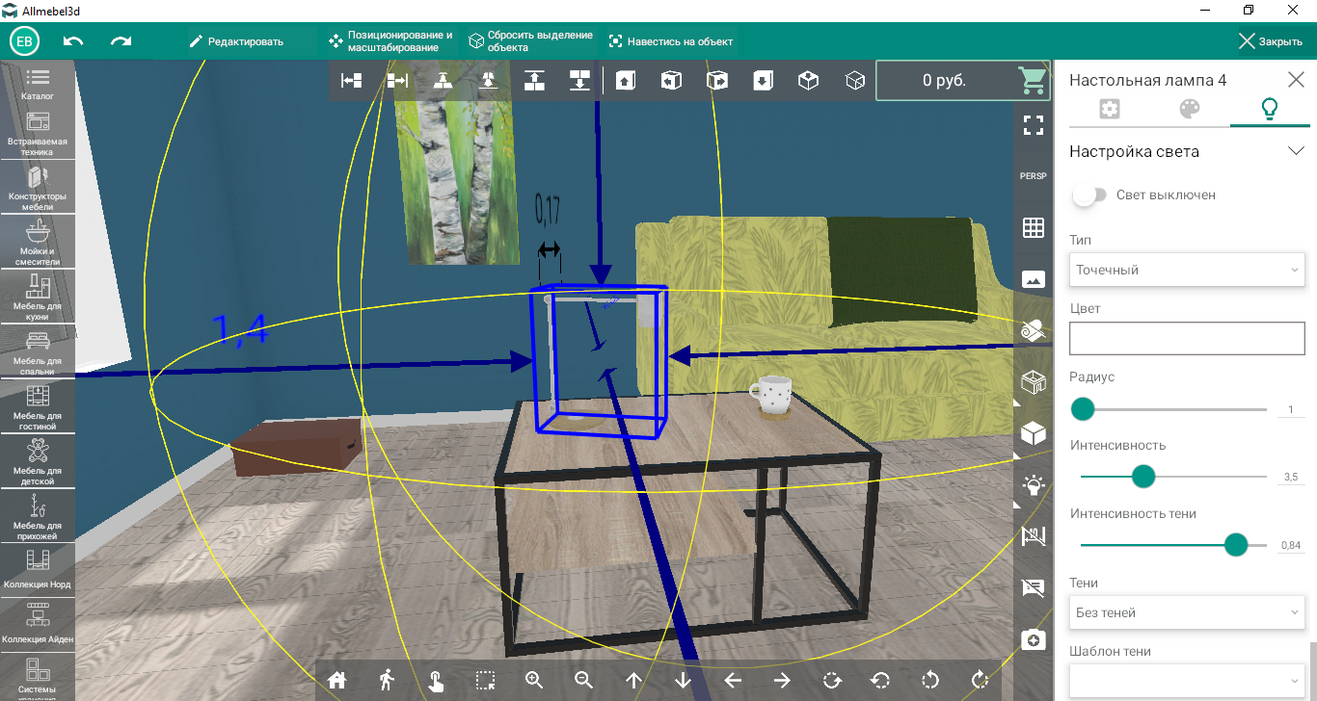
Task: Click the Цвет color field
Action: coord(1188,339)
